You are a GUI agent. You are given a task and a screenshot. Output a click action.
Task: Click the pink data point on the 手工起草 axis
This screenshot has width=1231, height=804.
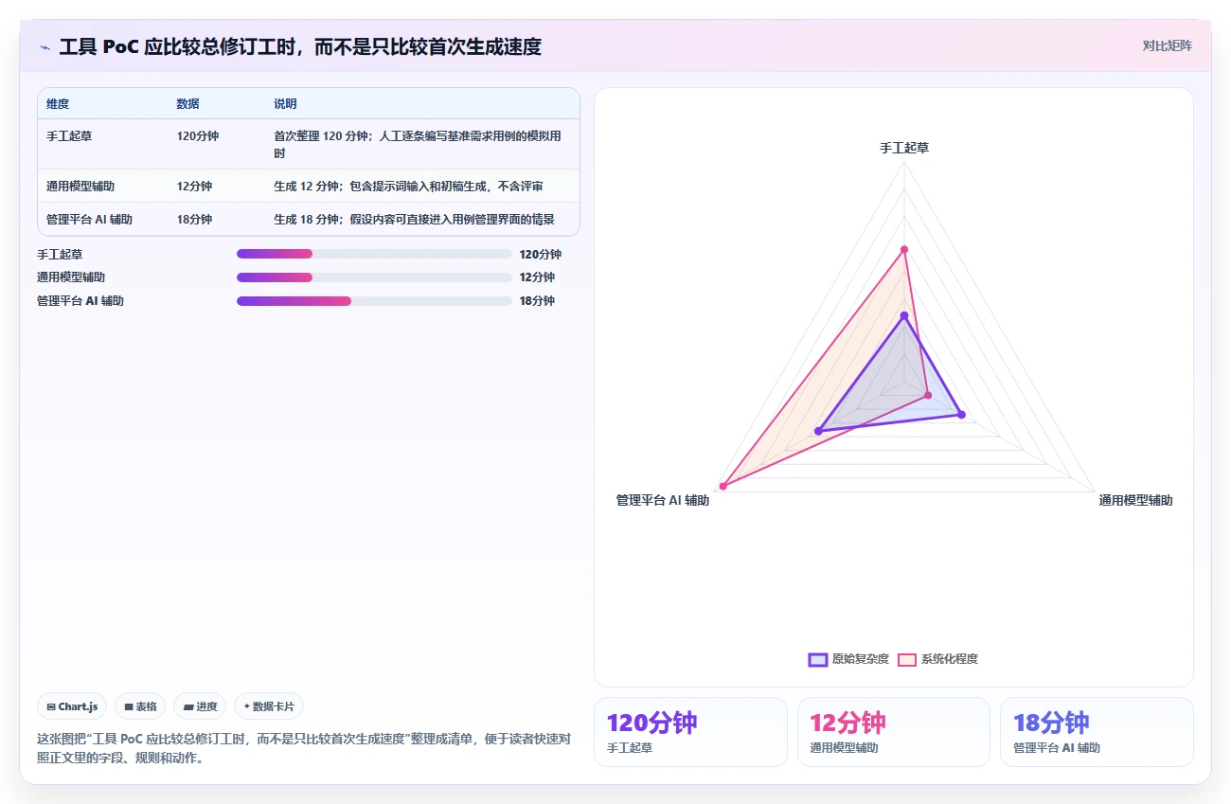[x=904, y=250]
